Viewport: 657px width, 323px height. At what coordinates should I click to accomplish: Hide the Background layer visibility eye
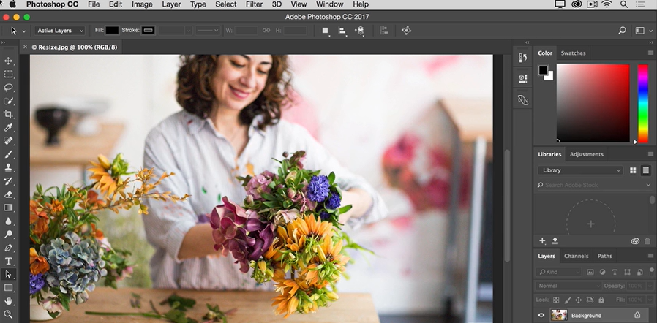[541, 316]
